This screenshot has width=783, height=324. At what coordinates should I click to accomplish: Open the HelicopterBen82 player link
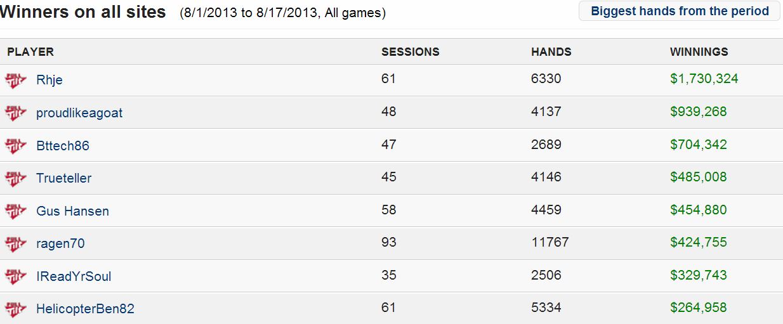[85, 309]
